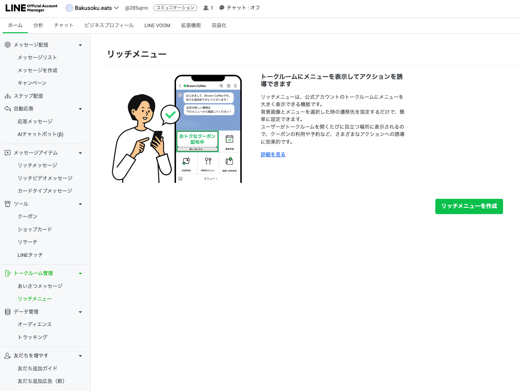
Task: Open LINEタッチ in sidebar
Action: click(30, 255)
